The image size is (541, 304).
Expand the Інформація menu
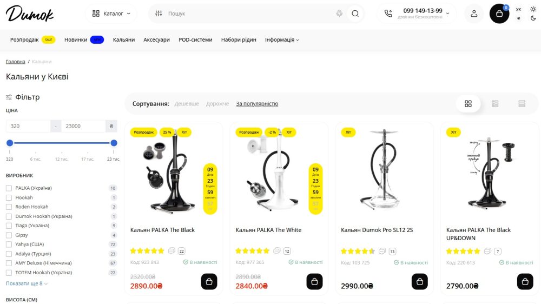pos(282,39)
